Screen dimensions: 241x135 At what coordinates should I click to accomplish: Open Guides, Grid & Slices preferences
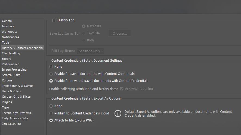click(16, 97)
